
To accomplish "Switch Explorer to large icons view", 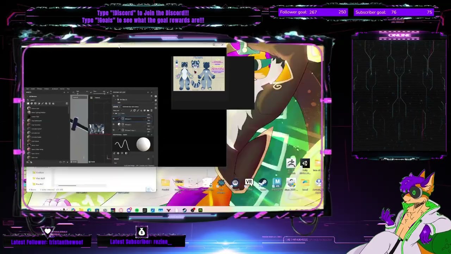I will (153, 190).
